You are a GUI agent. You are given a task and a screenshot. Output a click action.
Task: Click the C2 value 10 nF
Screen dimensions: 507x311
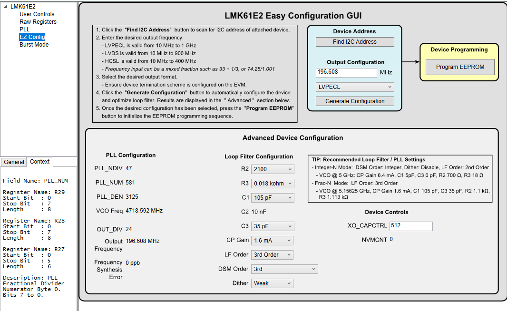pos(259,212)
